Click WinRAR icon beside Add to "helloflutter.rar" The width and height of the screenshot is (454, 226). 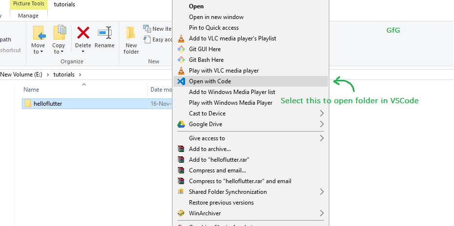click(181, 160)
